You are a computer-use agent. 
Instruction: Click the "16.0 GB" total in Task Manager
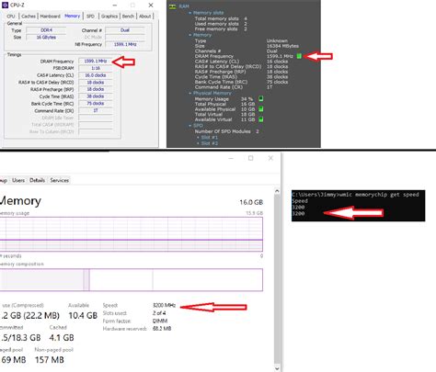[x=251, y=202]
